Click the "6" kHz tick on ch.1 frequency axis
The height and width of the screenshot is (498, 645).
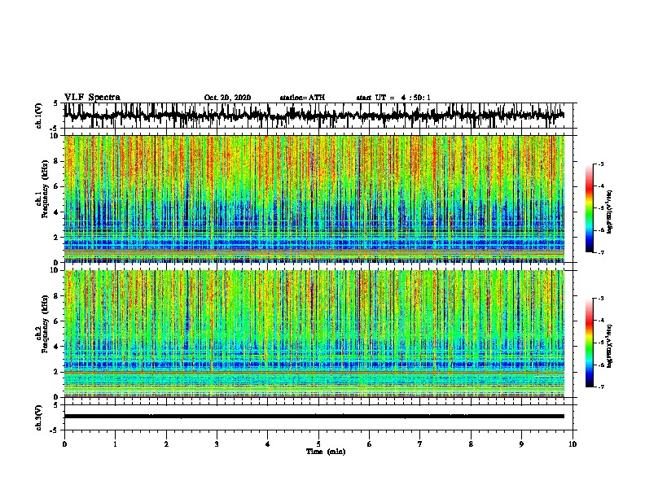click(57, 186)
